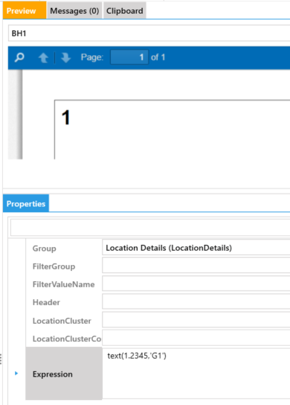Switch to the Preview tab

click(x=25, y=10)
